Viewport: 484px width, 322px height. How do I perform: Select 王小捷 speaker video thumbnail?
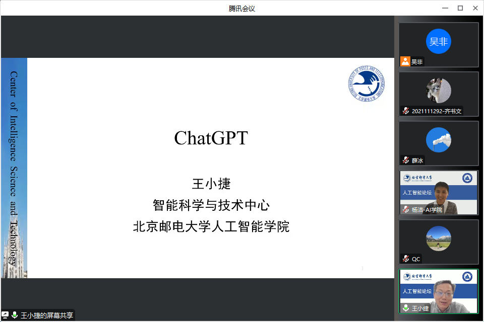point(438,291)
